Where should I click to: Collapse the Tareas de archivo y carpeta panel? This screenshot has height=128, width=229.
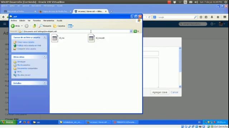[45, 37]
